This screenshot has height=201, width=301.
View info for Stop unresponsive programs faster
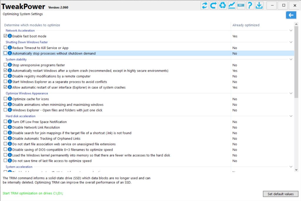10,65
